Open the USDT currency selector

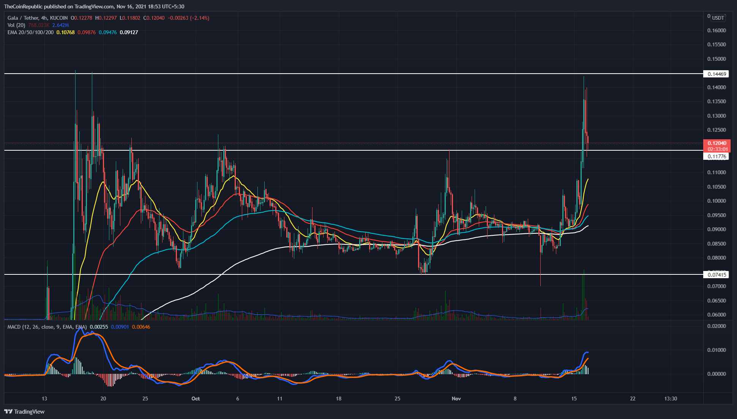click(x=718, y=18)
